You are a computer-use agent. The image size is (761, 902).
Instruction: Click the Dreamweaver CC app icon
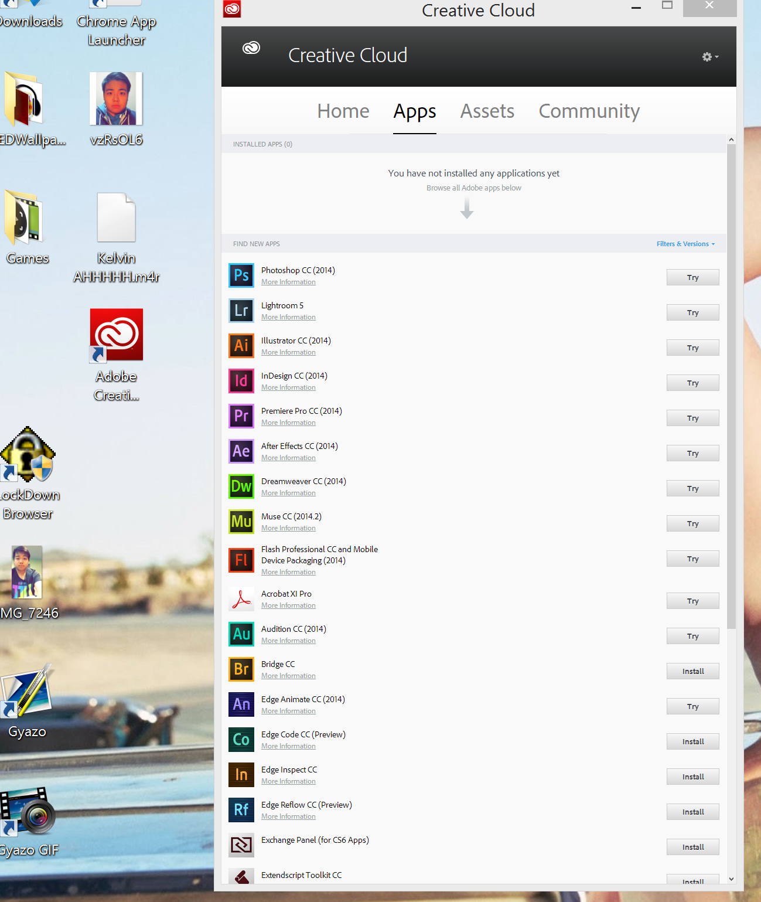point(241,486)
